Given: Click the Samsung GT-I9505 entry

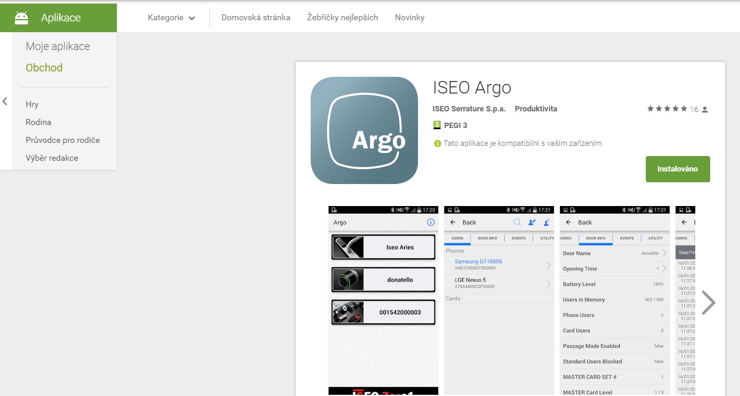Looking at the screenshot, I should point(499,264).
